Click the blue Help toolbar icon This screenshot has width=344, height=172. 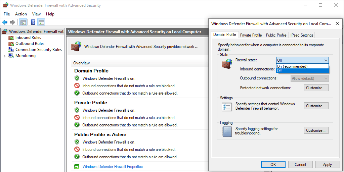tap(33, 22)
